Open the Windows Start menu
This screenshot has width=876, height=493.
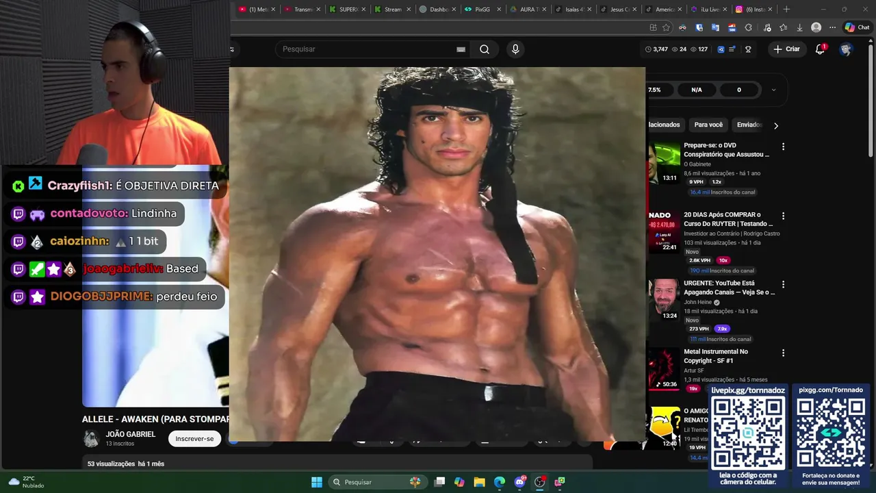(317, 482)
